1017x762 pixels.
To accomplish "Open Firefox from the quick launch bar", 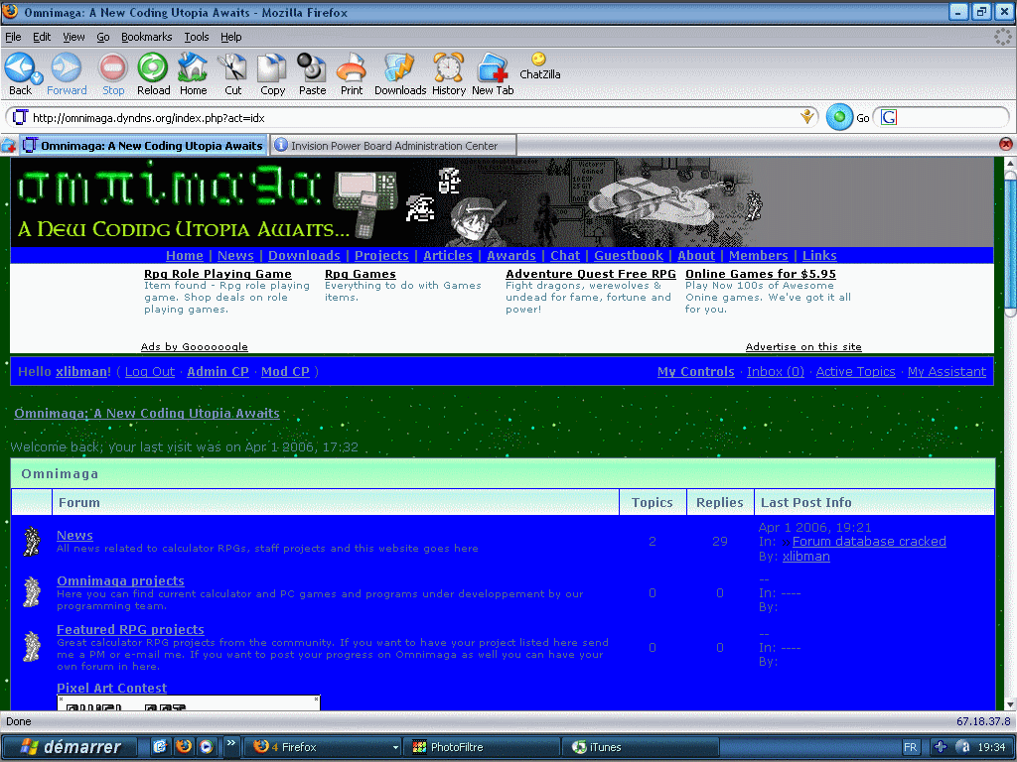I will [184, 746].
